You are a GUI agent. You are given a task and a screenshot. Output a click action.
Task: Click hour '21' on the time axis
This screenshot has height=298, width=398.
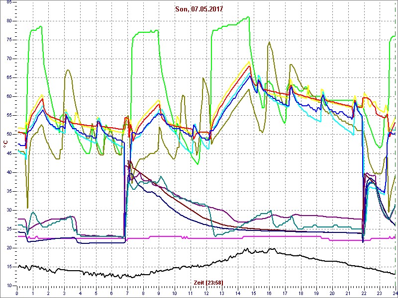click(x=348, y=294)
